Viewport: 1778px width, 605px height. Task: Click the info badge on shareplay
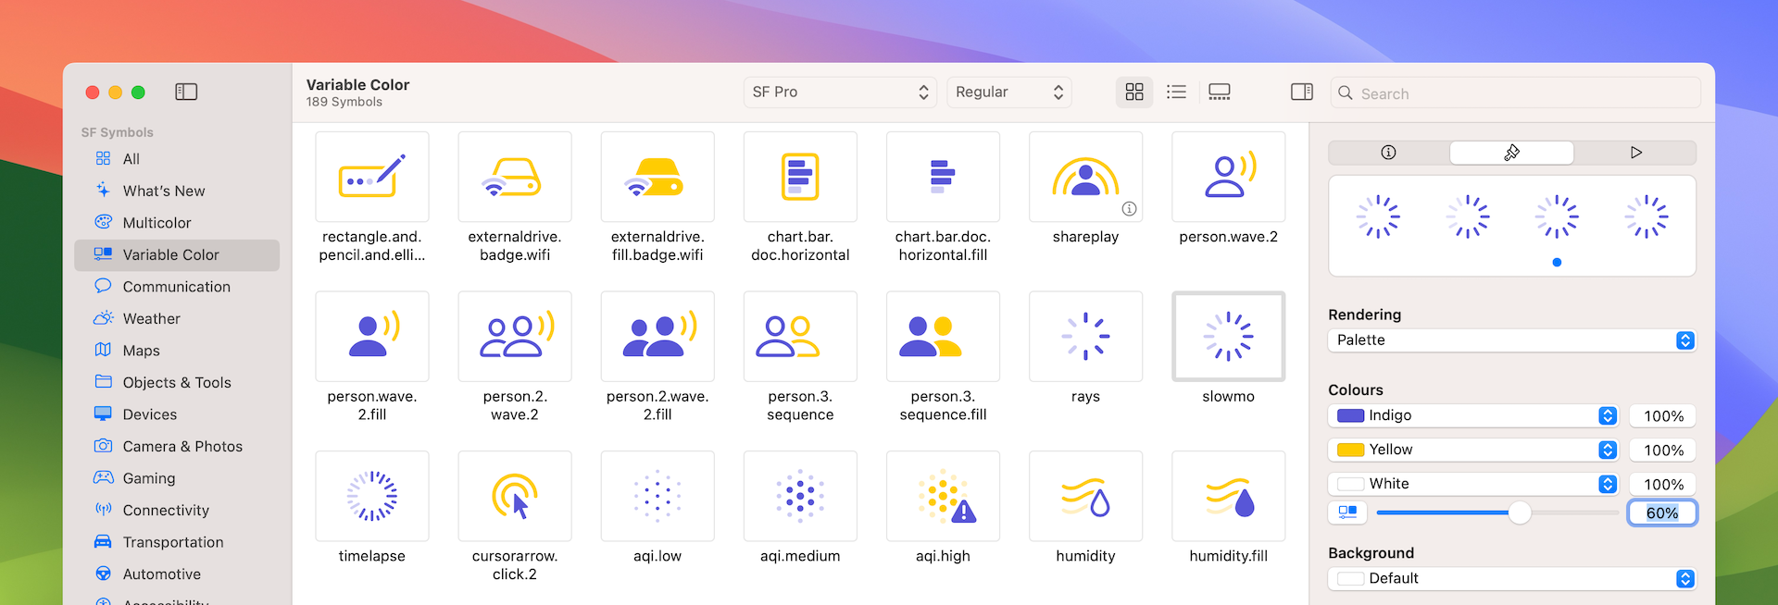[1129, 209]
